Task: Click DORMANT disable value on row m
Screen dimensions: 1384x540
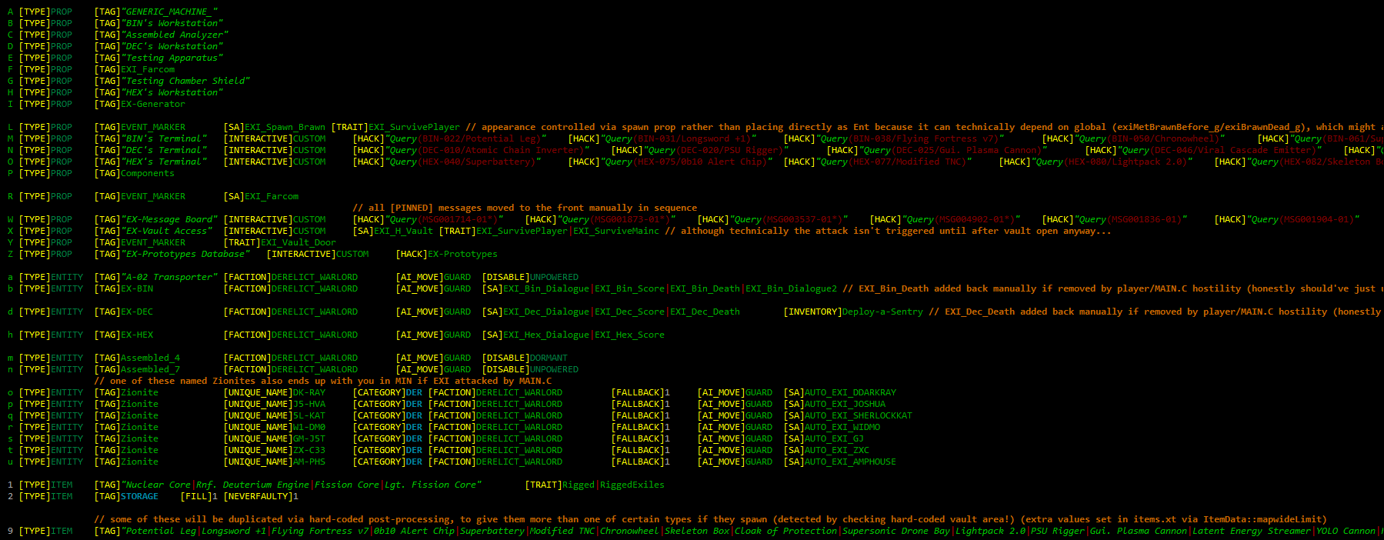Action: pos(549,358)
